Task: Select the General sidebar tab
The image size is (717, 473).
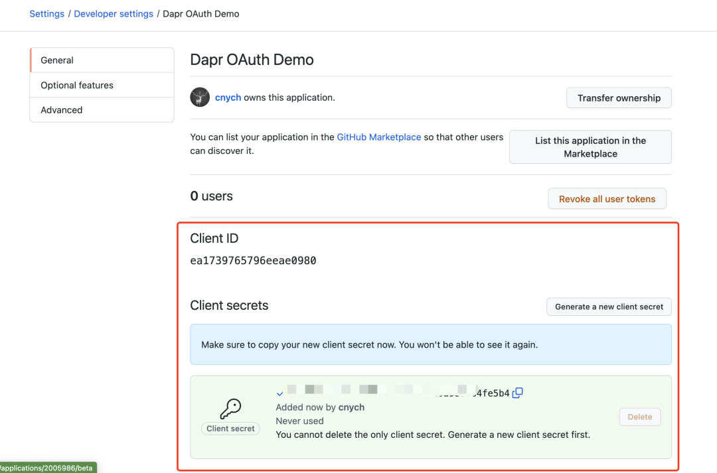Action: [x=102, y=60]
